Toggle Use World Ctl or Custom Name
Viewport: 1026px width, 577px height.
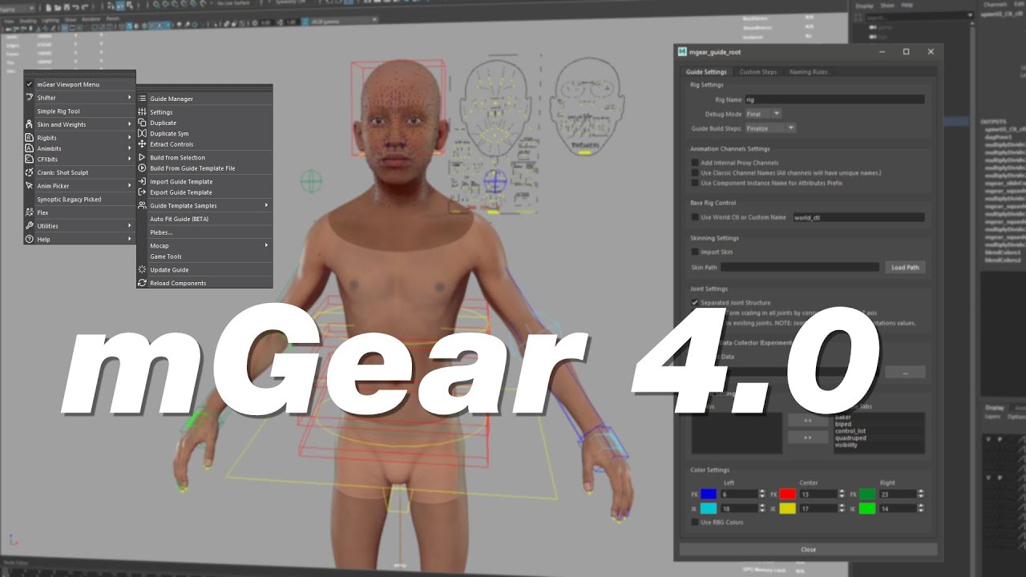tap(695, 217)
